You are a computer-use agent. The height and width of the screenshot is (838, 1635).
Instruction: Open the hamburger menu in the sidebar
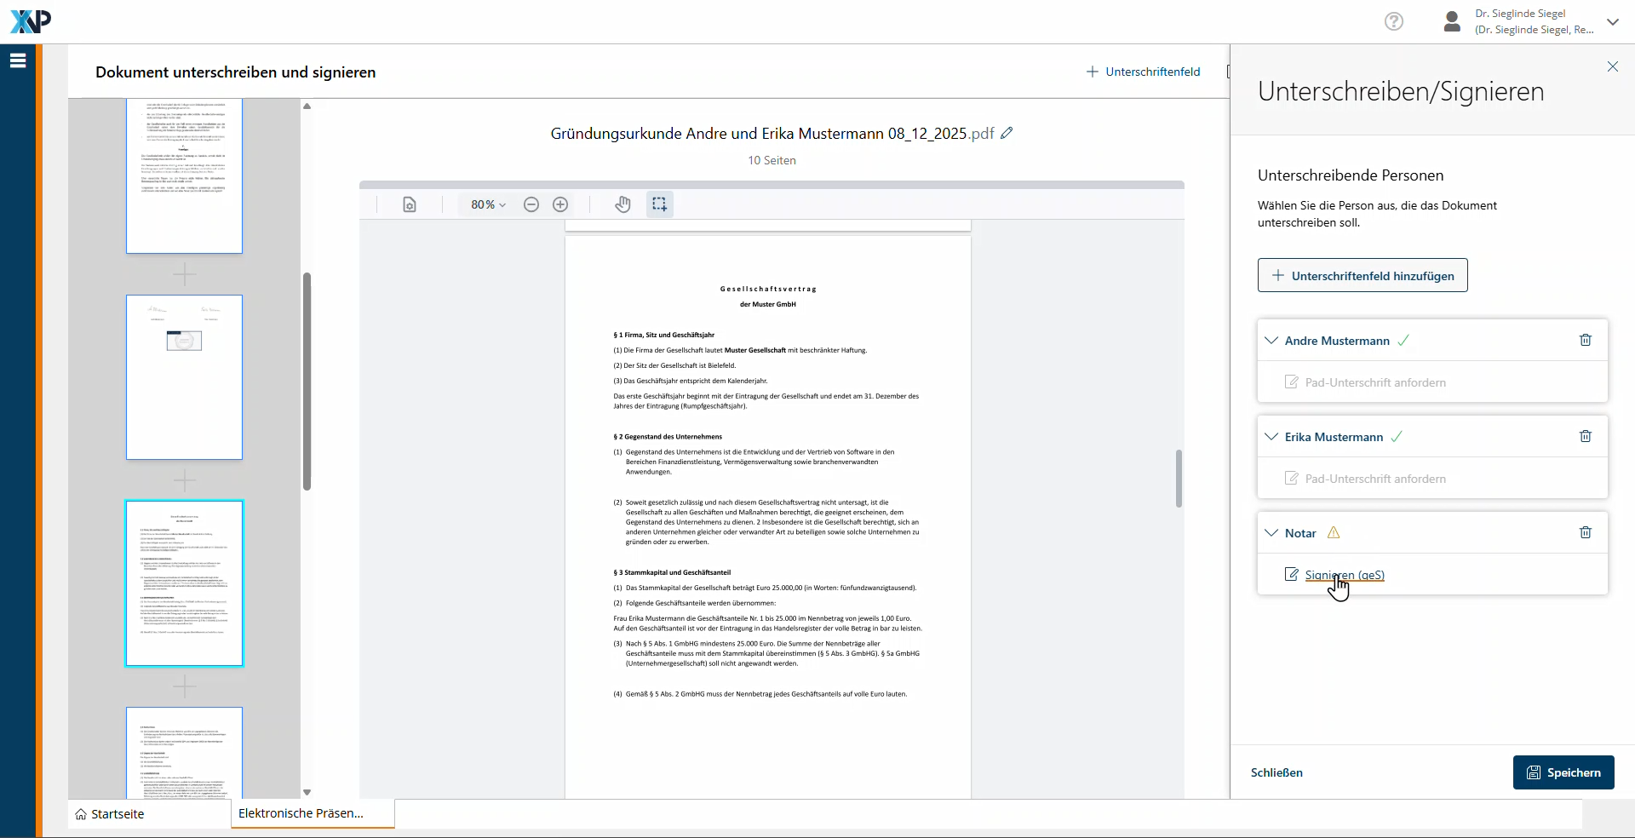[18, 60]
